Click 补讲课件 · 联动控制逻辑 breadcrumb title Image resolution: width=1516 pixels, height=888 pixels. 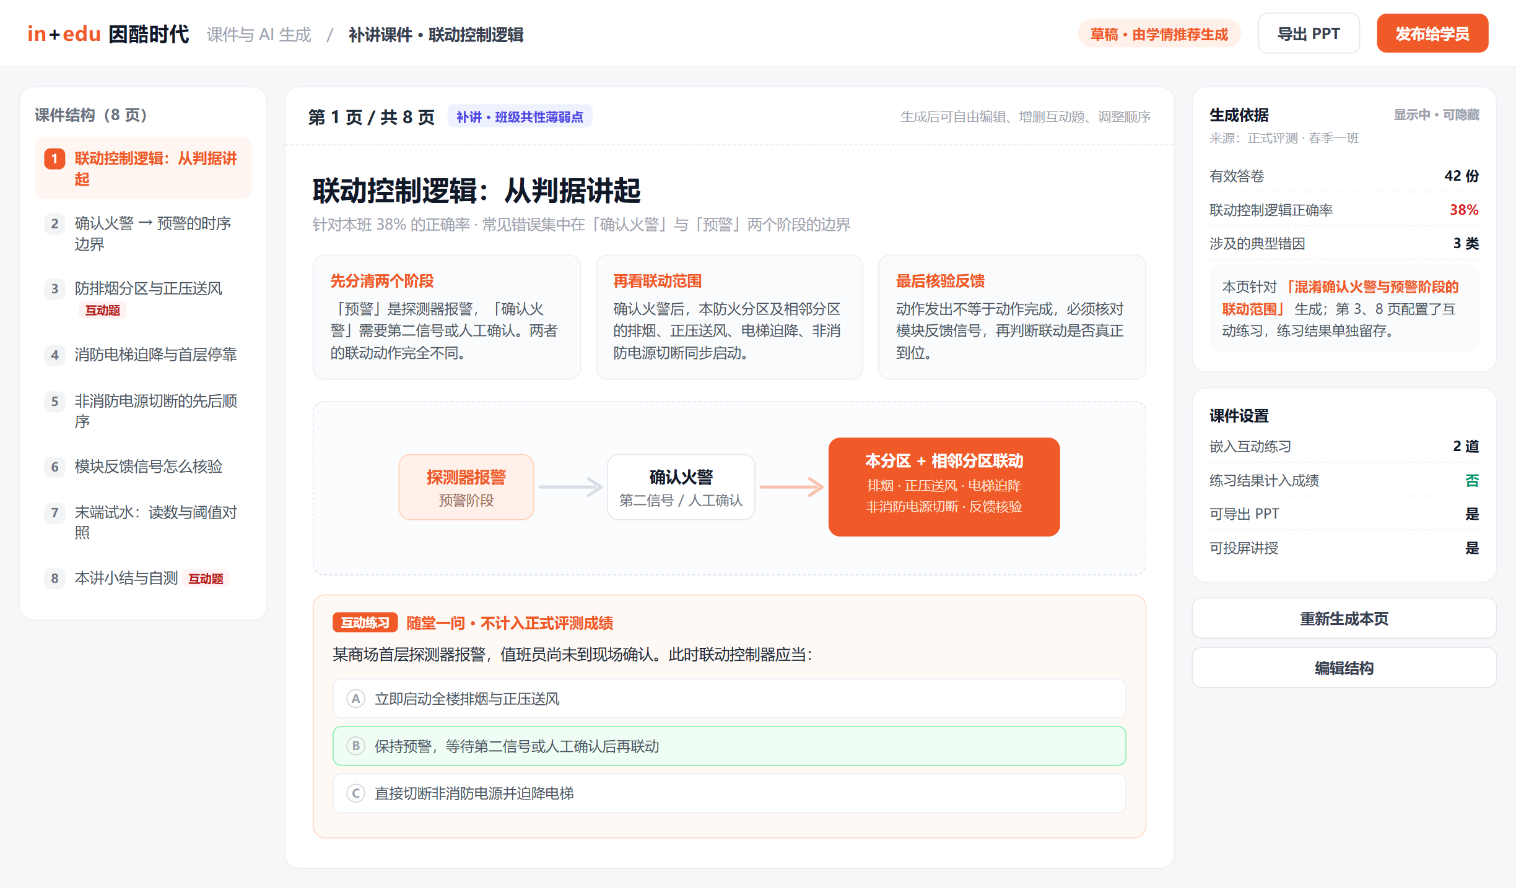(436, 35)
